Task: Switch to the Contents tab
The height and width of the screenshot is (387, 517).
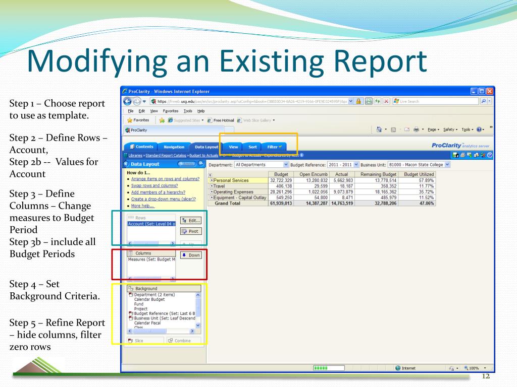Action: pos(141,147)
